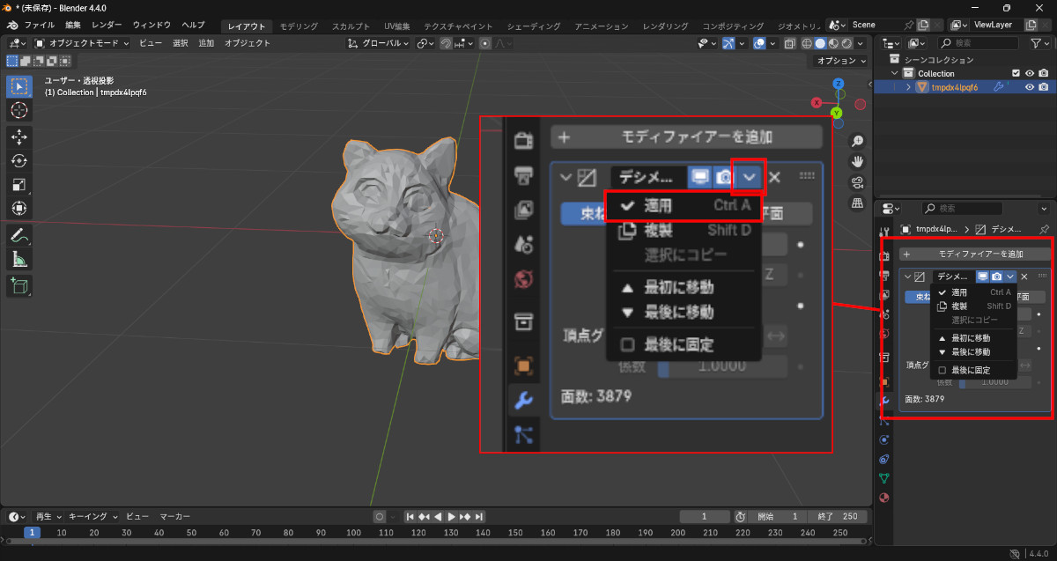Open the グローバル transform orientation dropdown
This screenshot has width=1057, height=561.
pyautogui.click(x=379, y=43)
